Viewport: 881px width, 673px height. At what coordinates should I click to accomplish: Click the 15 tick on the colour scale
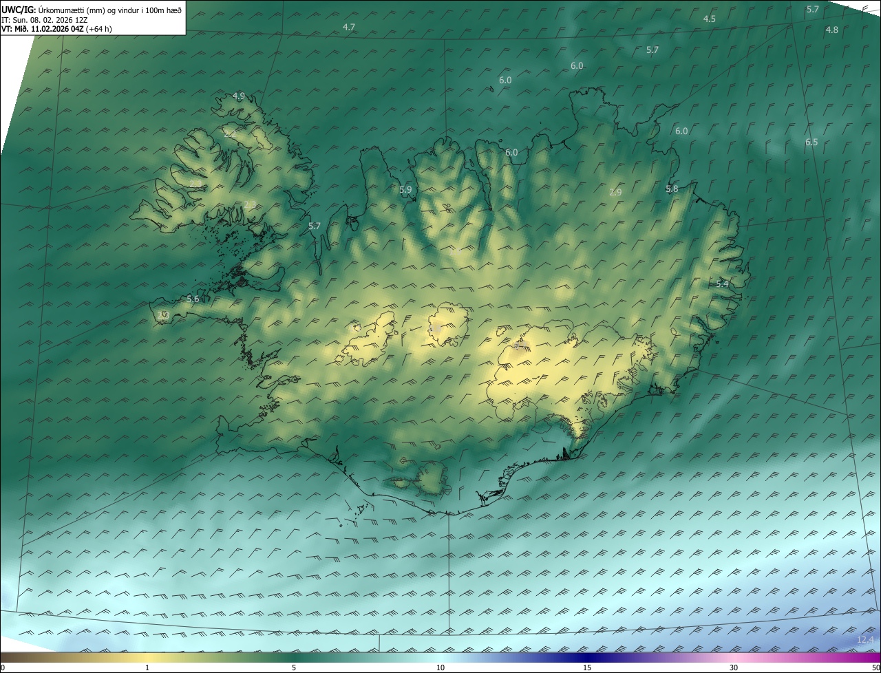(x=587, y=667)
